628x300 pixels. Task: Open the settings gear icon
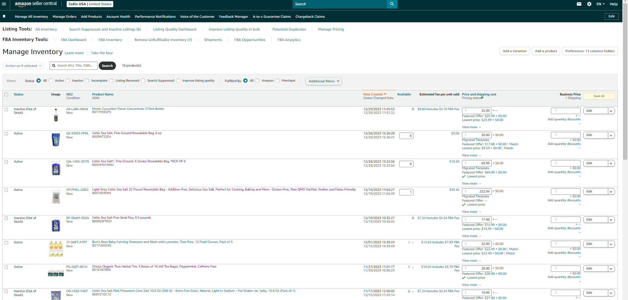click(589, 4)
